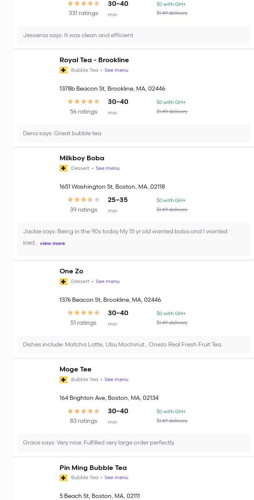Click GH+ badge icon beside Royal Tea

point(64,70)
